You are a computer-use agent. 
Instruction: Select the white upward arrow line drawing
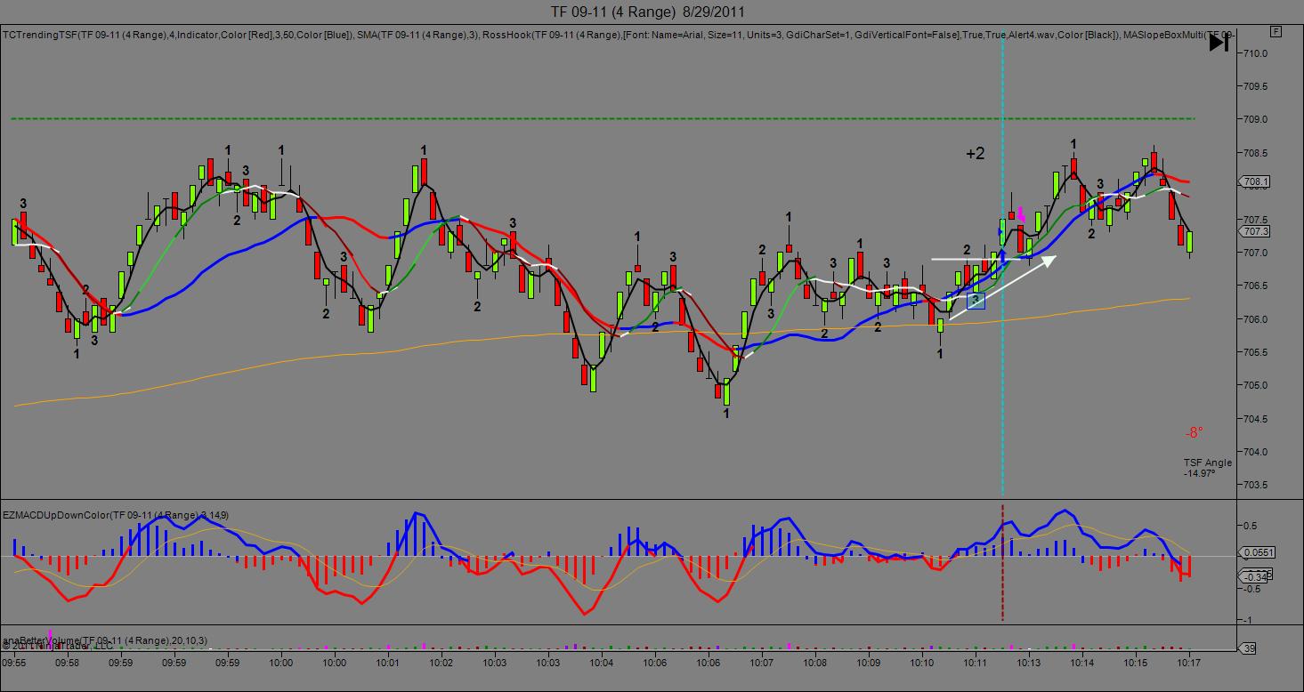click(x=1002, y=287)
